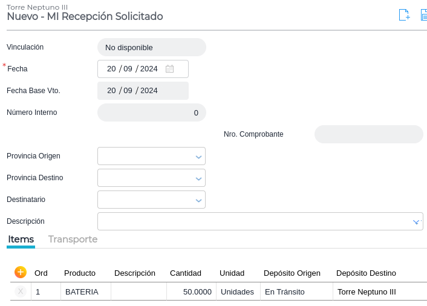
Task: Click the Fecha date input field
Action: click(x=133, y=69)
